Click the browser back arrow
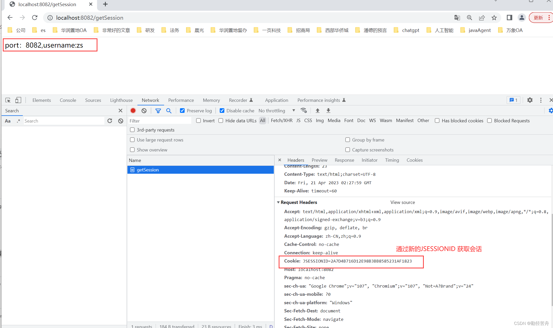The height and width of the screenshot is (328, 553). click(x=10, y=18)
